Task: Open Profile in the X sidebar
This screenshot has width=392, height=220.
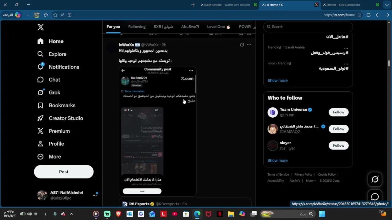Action: (x=51, y=144)
